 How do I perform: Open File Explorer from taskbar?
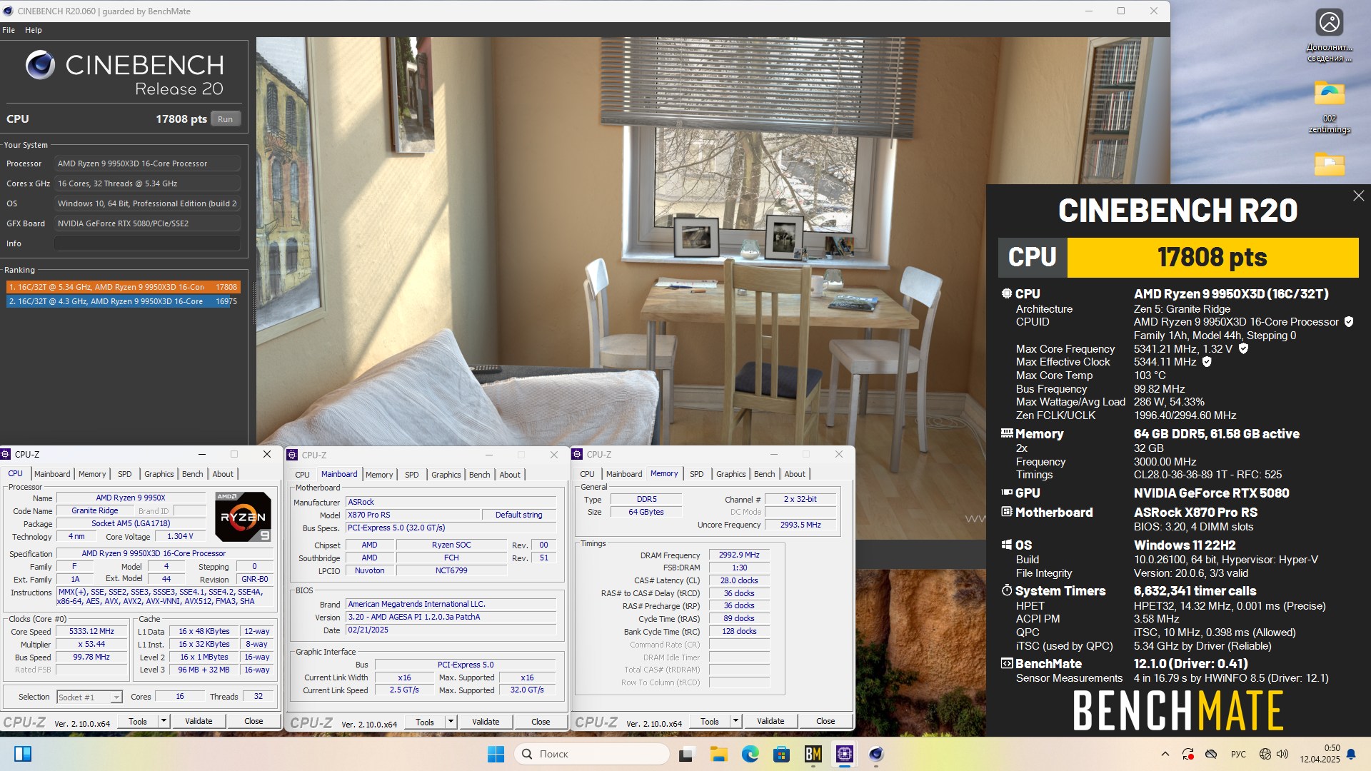click(x=718, y=754)
